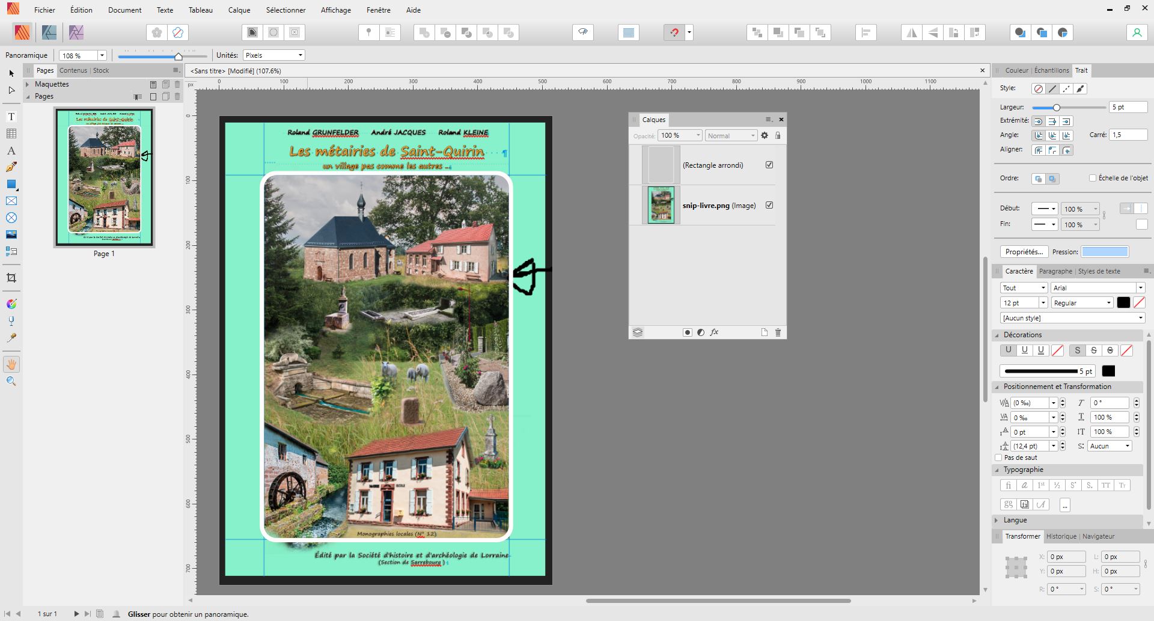The image size is (1154, 621).
Task: Choose the texture brush stroke style
Action: [1081, 89]
